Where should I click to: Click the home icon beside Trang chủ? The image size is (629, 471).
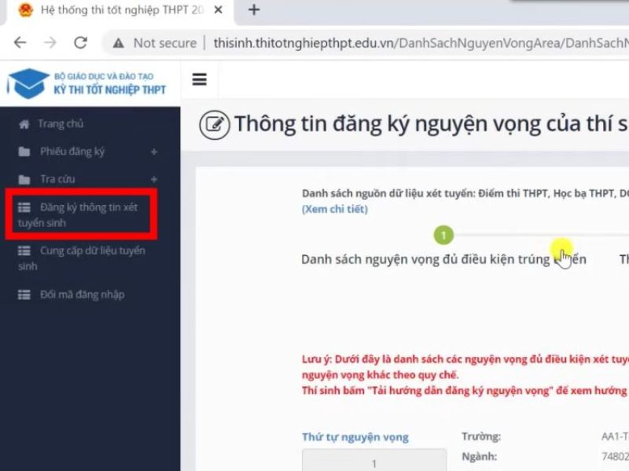click(24, 125)
